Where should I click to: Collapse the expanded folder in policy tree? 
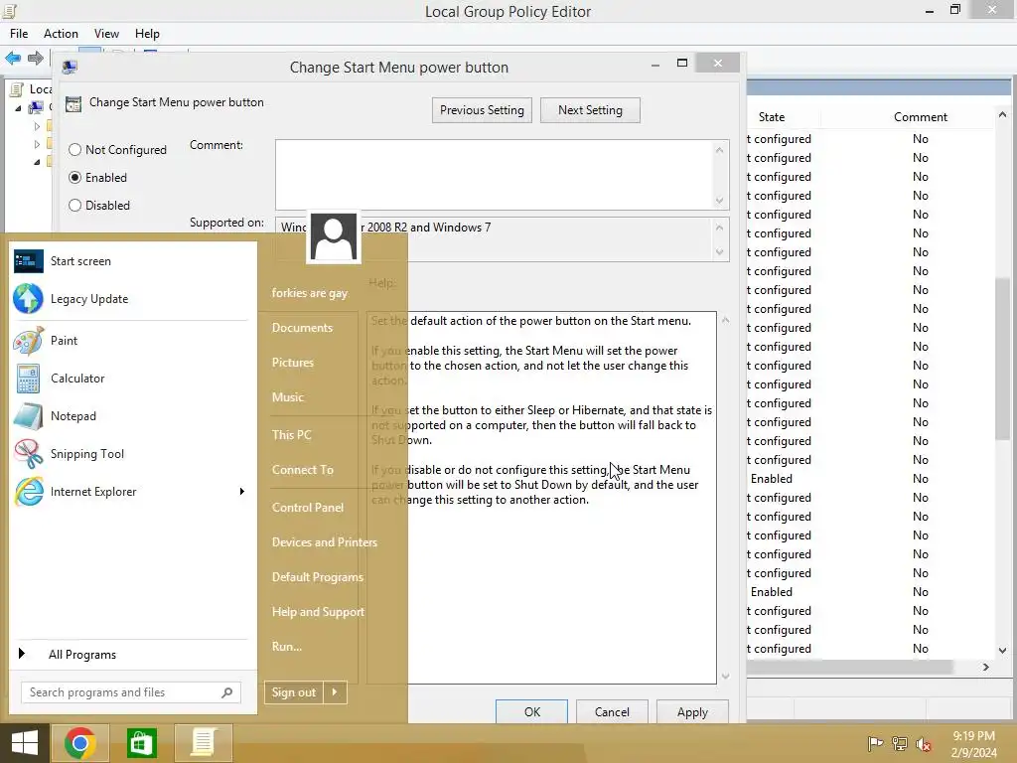click(37, 162)
